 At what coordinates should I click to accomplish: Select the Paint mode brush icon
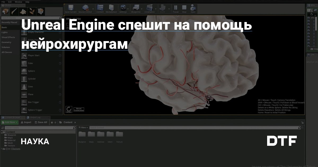click(x=15, y=11)
